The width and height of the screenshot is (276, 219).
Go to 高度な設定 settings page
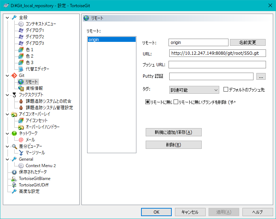tap(29, 191)
